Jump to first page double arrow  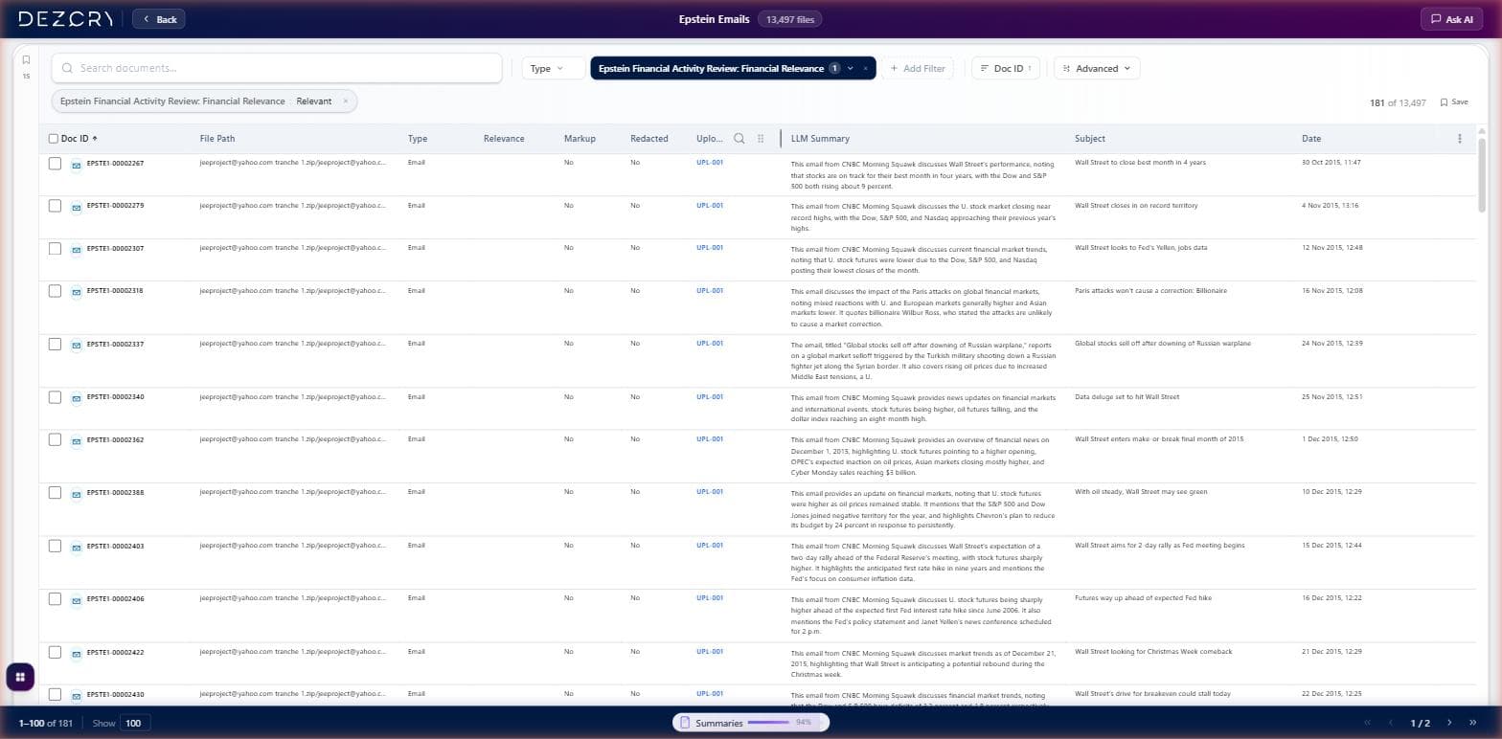tap(1366, 723)
